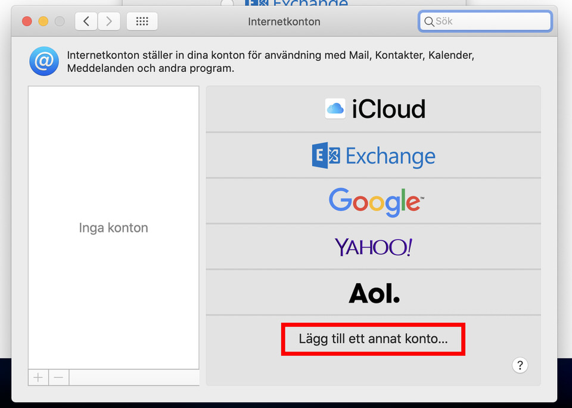Click the Internetkonton description text
The image size is (572, 408).
[x=271, y=62]
